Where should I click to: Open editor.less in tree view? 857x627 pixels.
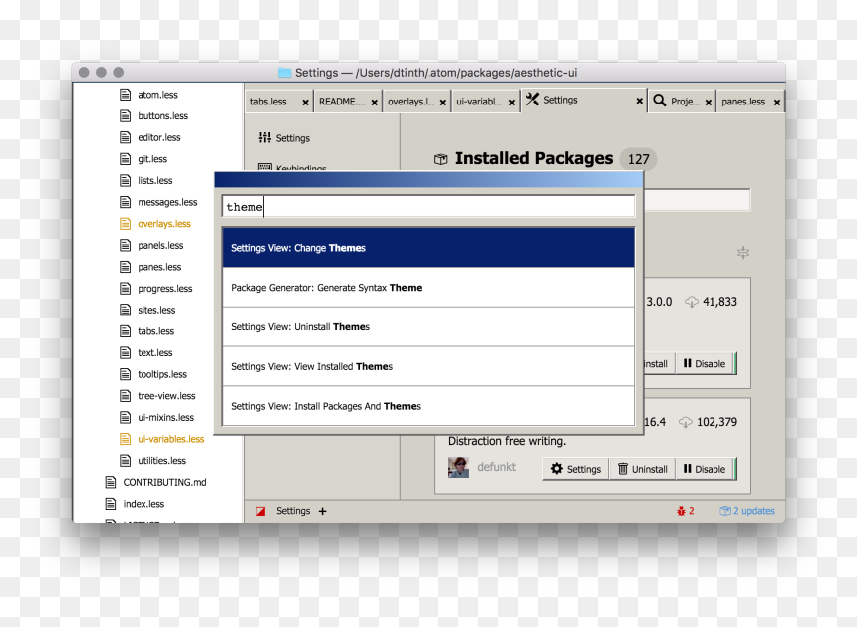159,137
